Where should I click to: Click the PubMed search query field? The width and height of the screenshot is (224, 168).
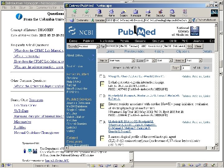click(x=146, y=46)
